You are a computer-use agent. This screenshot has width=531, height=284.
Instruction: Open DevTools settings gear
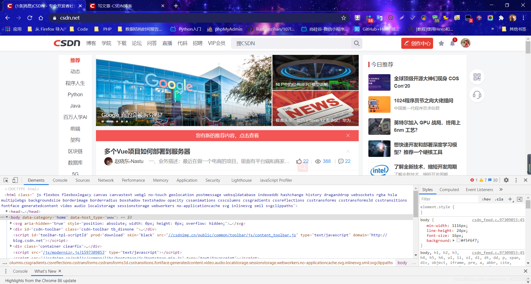[506, 180]
